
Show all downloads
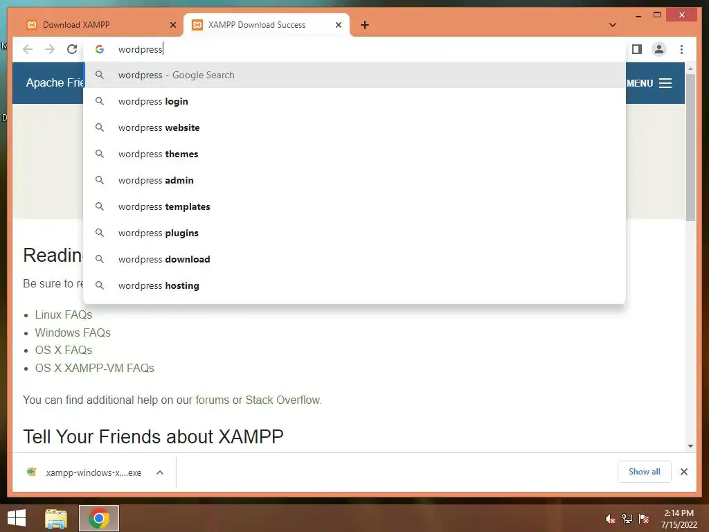click(645, 472)
